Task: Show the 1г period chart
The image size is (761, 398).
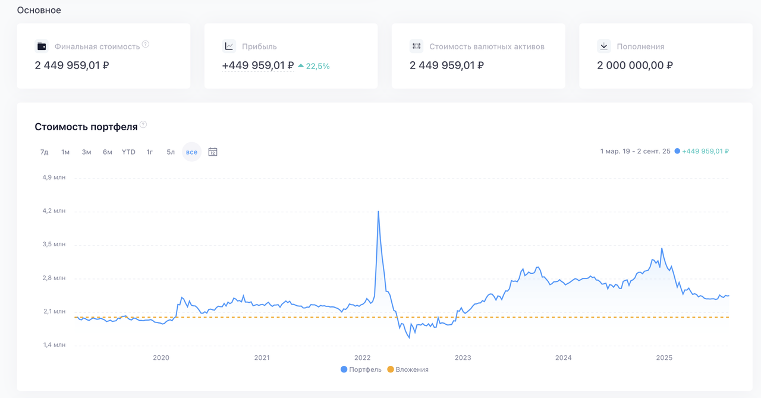Action: pos(150,152)
